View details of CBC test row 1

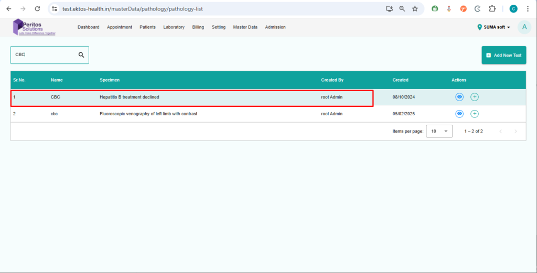459,97
